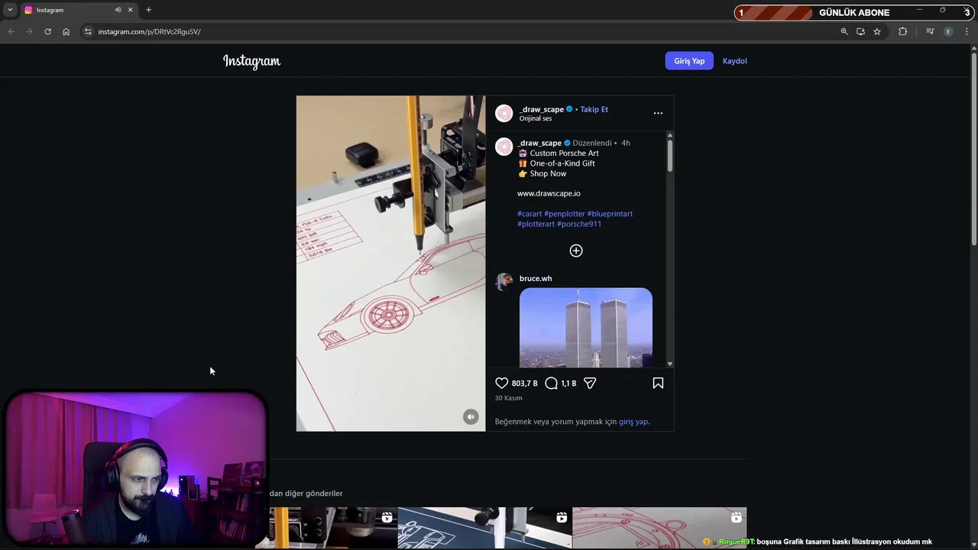Open _draw_scape avatar in post header

pyautogui.click(x=504, y=114)
